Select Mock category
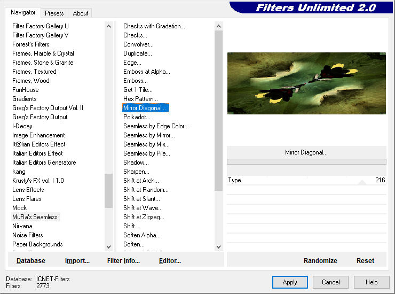The width and height of the screenshot is (395, 294). 19,208
